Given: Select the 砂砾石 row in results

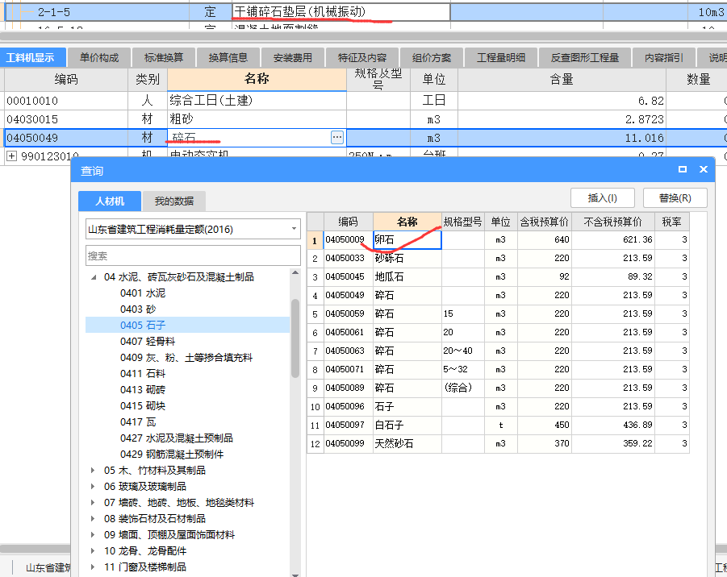Looking at the screenshot, I should point(498,259).
